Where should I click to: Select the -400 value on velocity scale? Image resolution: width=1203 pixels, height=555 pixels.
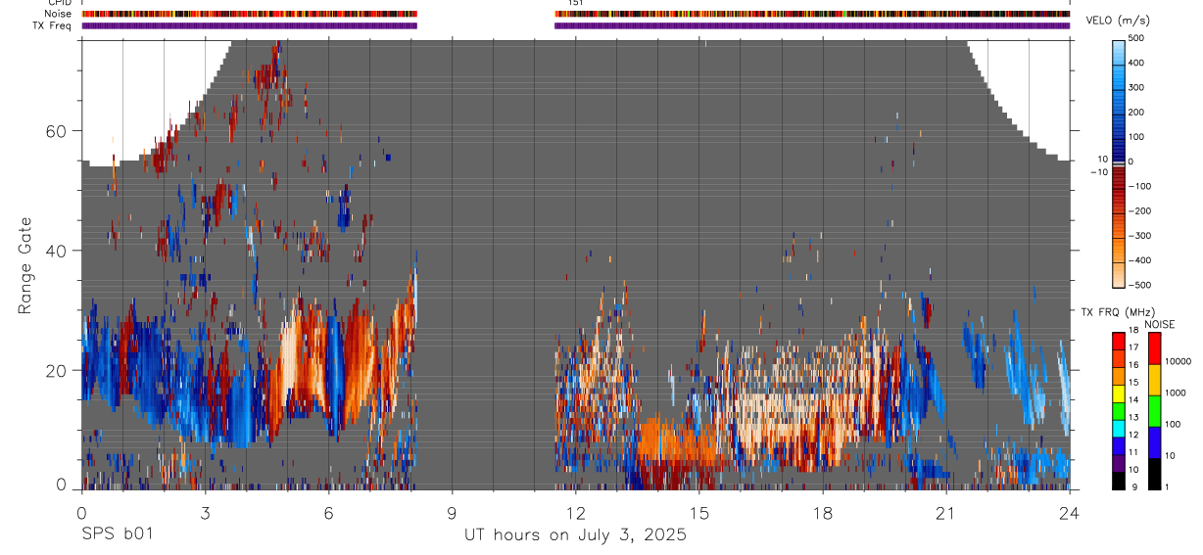(1140, 260)
